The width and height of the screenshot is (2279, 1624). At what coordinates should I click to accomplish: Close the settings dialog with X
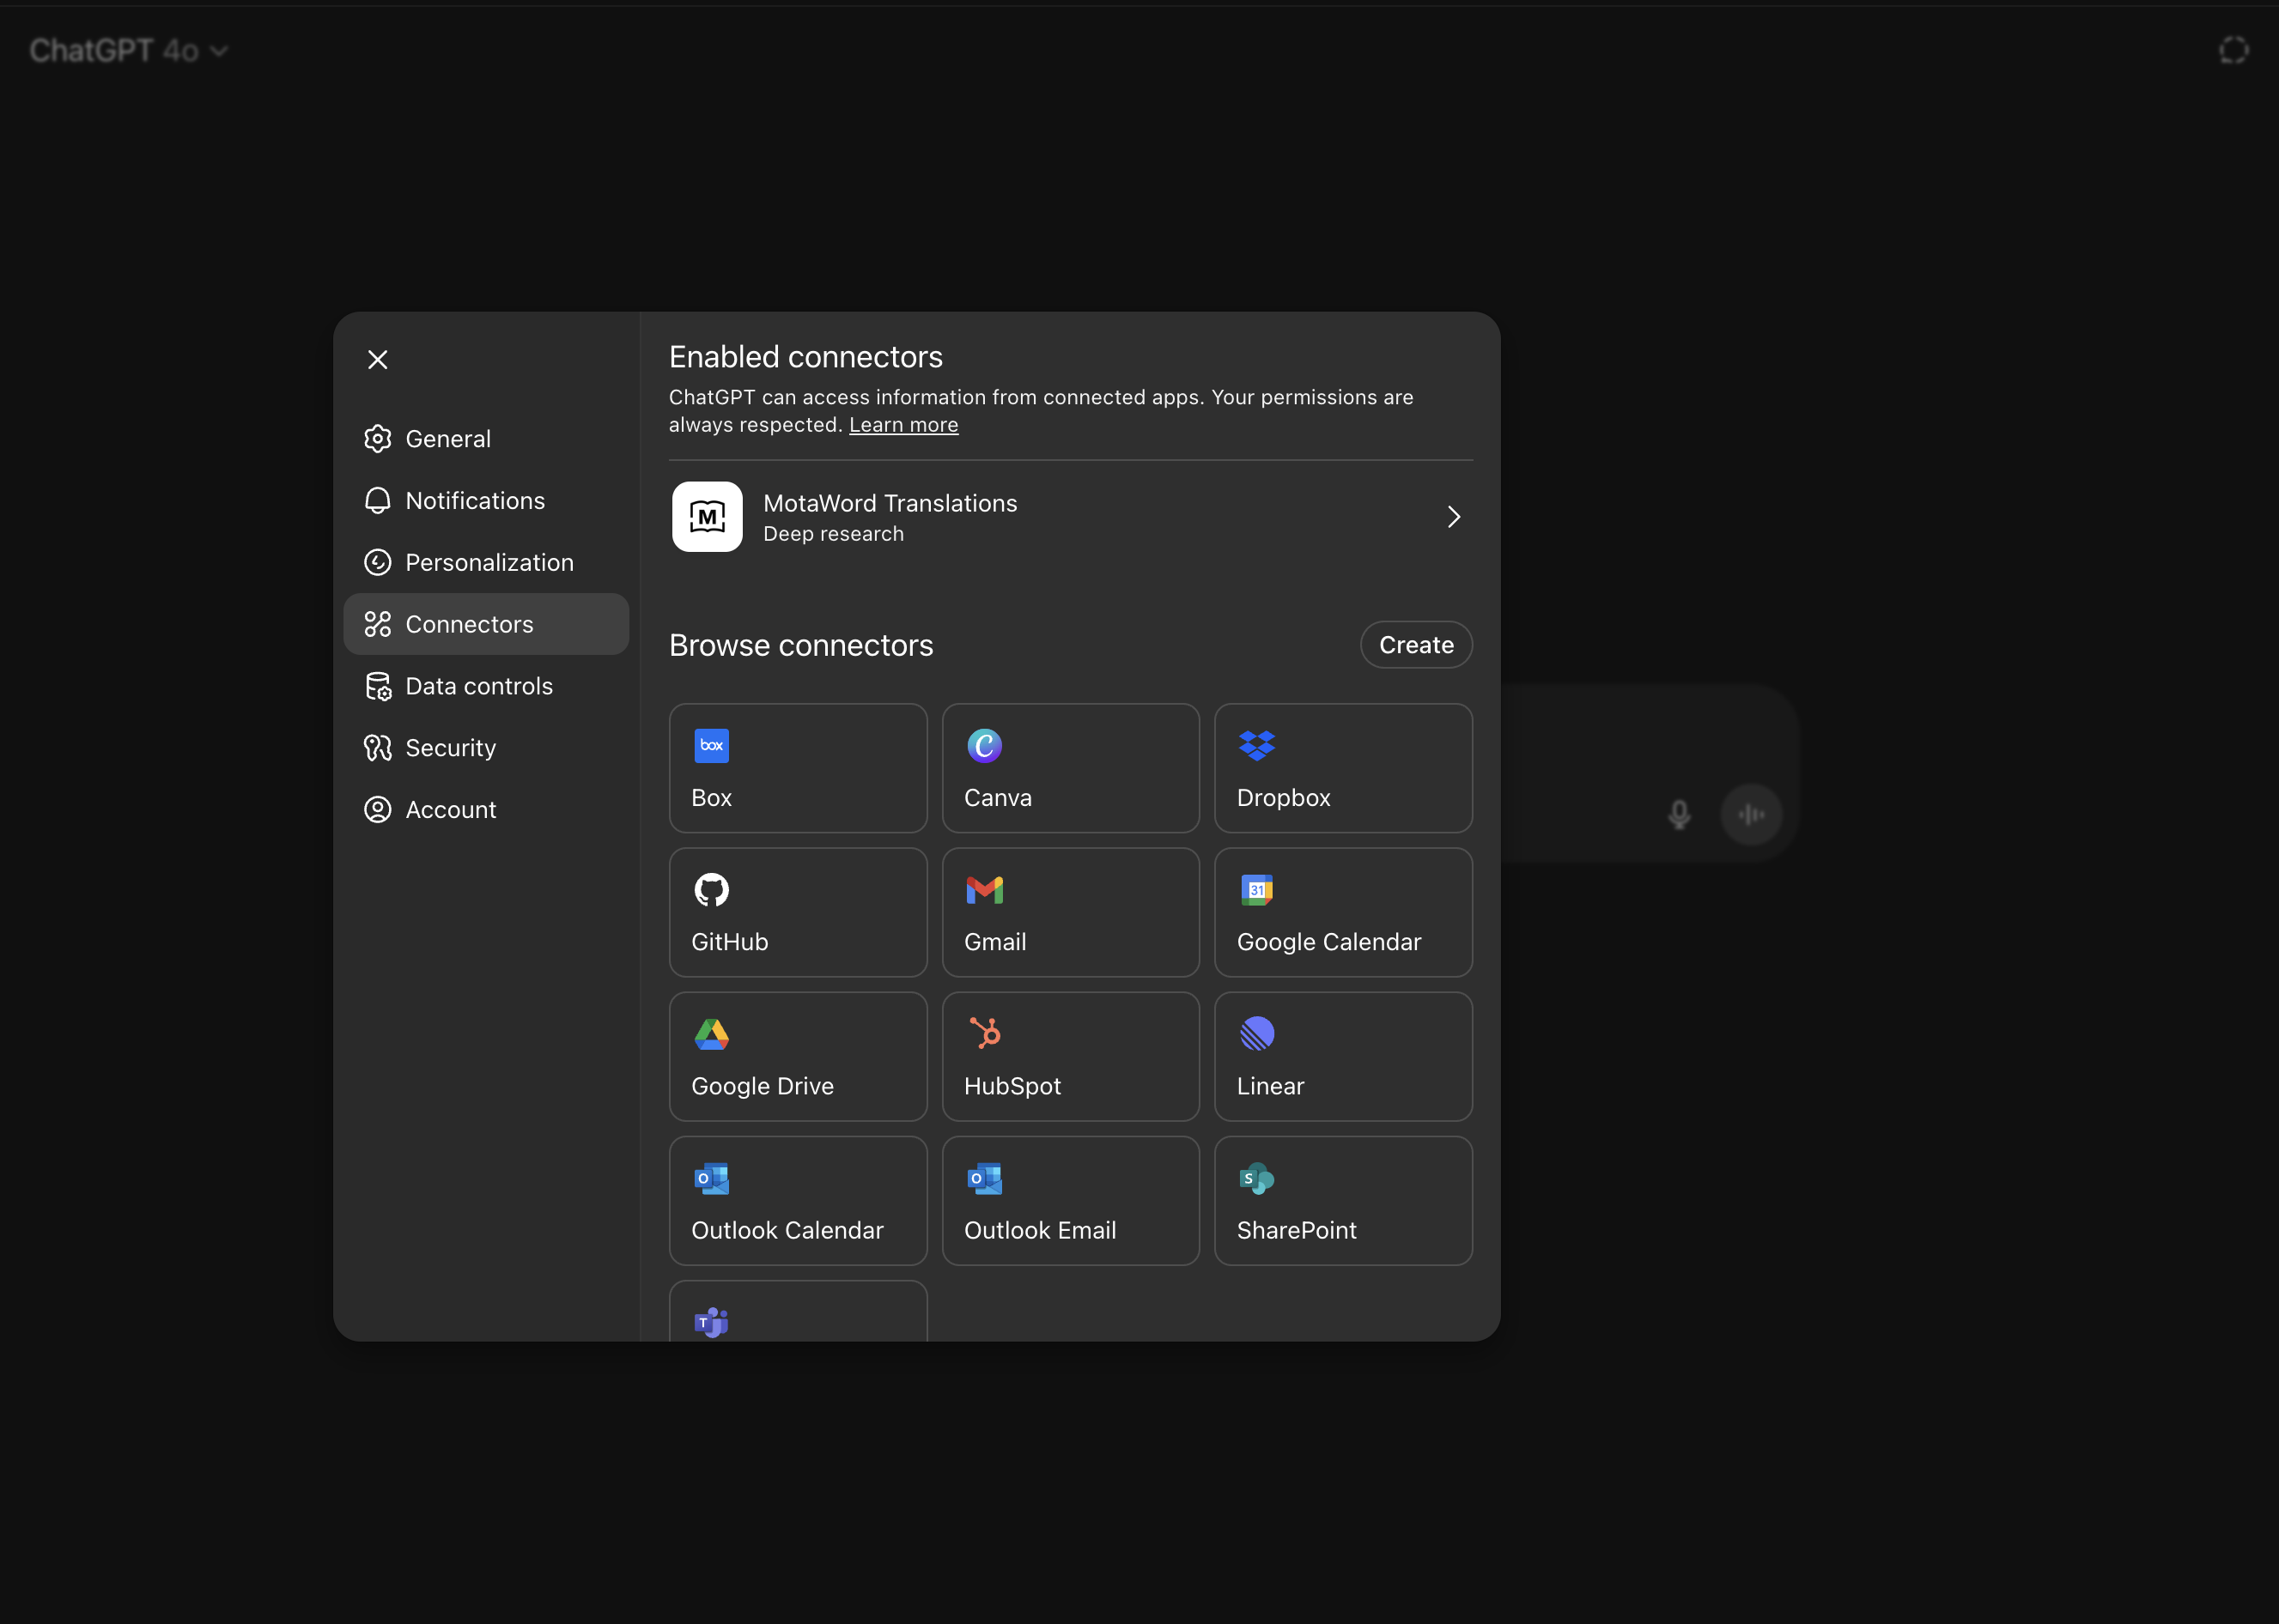click(377, 359)
